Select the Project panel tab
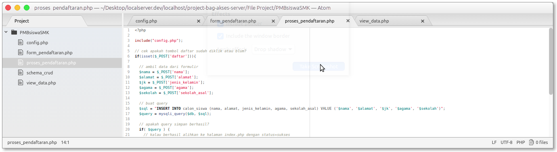The height and width of the screenshot is (152, 557). coord(22,21)
